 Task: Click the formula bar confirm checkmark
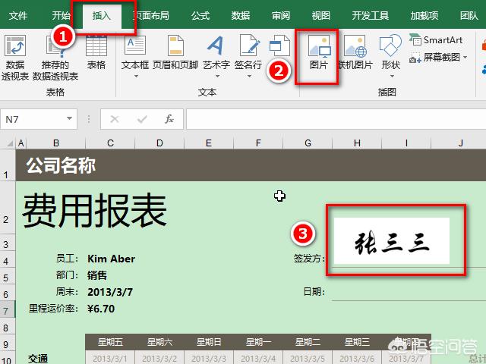pos(142,119)
